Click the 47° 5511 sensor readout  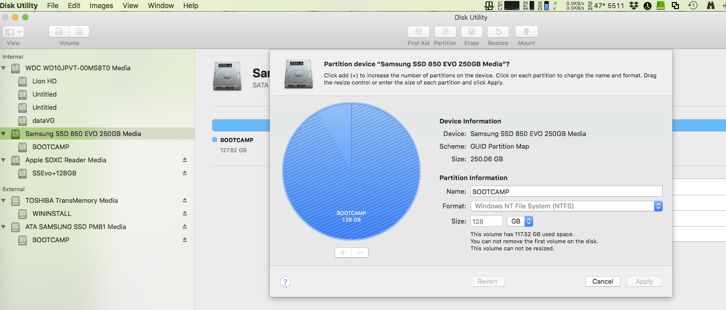[609, 6]
